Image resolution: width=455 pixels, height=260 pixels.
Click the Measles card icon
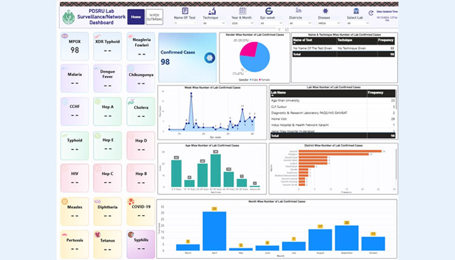65,201
